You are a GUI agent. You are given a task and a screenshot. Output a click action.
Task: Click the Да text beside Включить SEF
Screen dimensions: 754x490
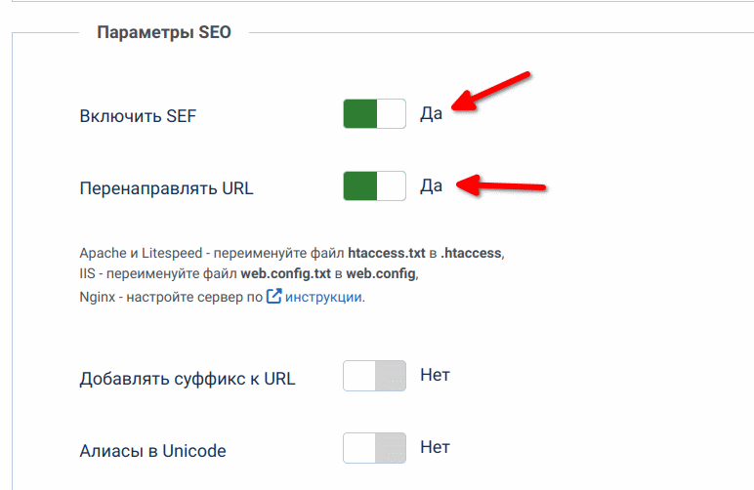coord(432,114)
